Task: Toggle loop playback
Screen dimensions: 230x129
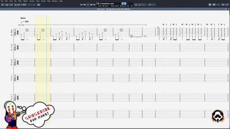Action: [136, 5]
